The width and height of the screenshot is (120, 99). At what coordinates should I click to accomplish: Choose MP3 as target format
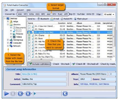point(26,14)
